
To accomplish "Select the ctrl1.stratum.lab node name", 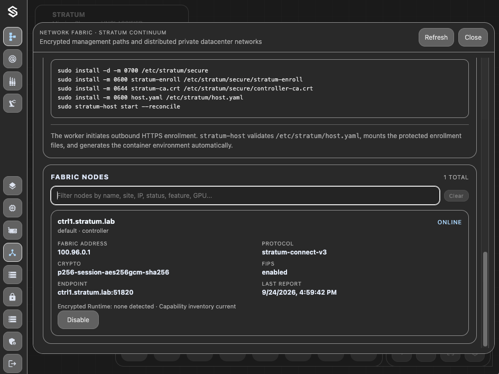I will click(86, 222).
